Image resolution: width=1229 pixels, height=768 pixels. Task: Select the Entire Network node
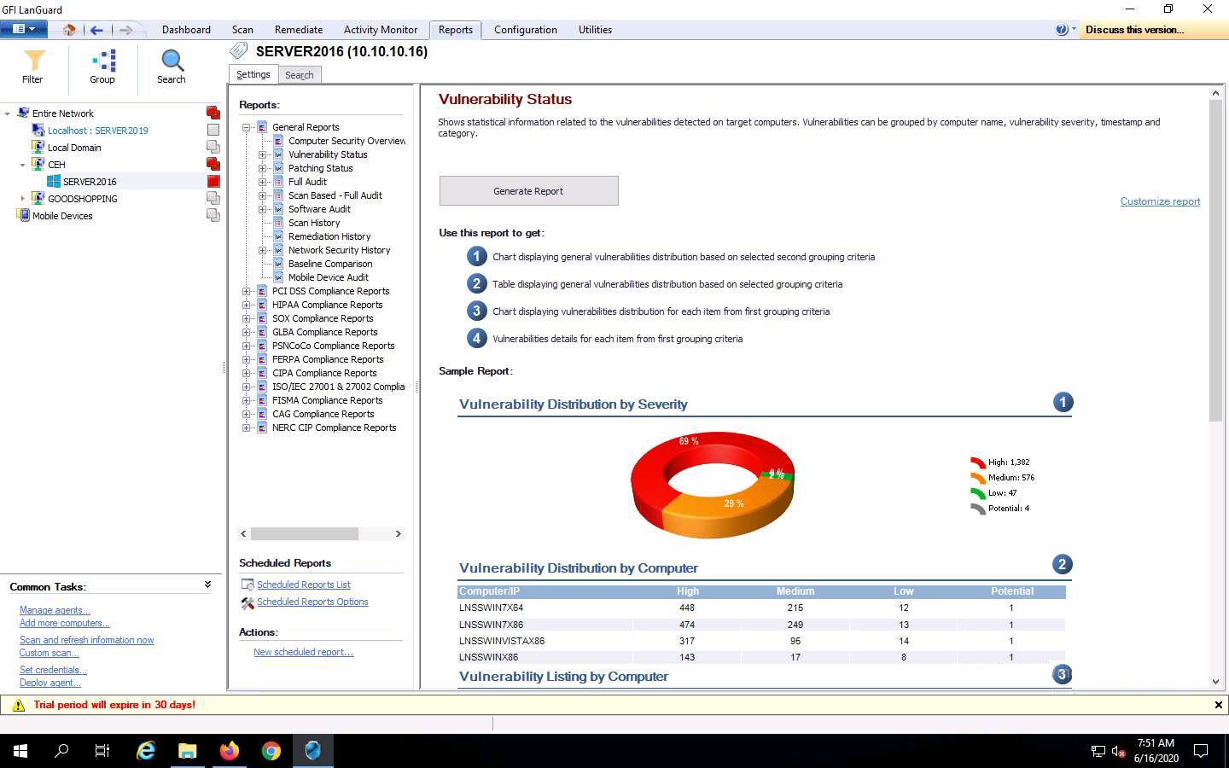tap(63, 113)
